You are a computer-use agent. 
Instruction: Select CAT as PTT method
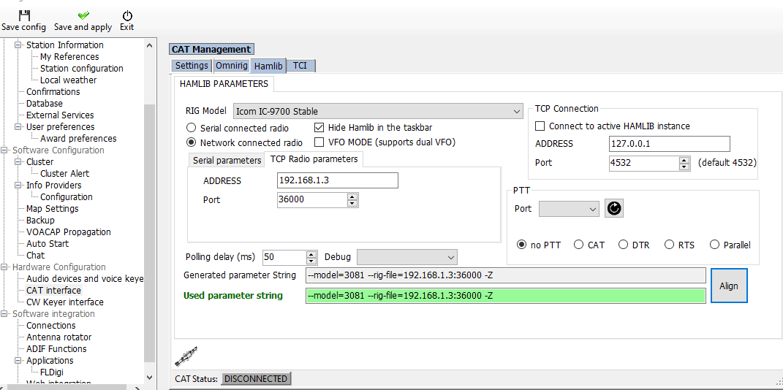pos(579,245)
